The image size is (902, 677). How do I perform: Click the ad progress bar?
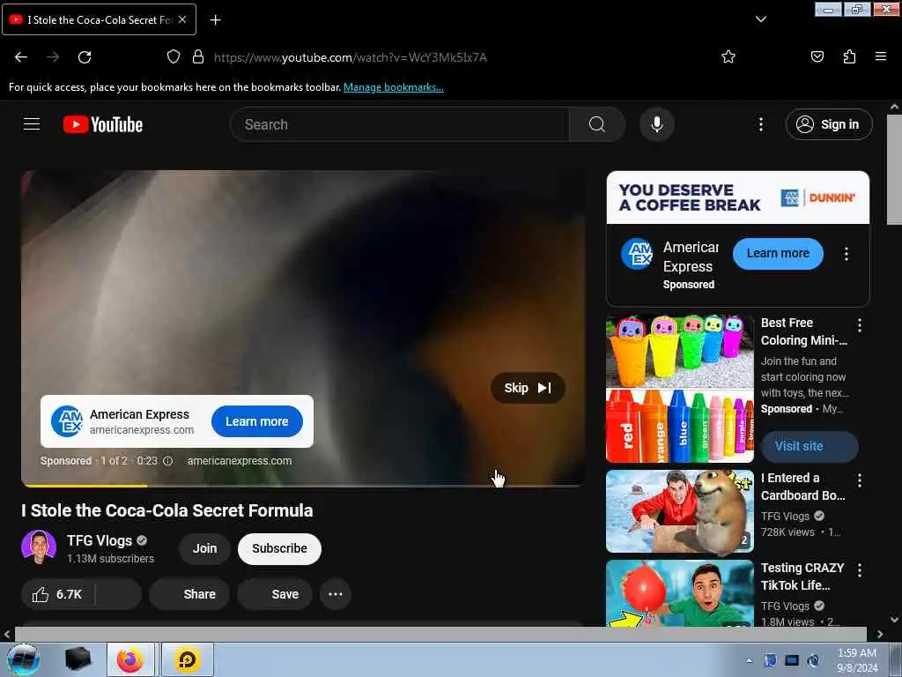point(303,486)
